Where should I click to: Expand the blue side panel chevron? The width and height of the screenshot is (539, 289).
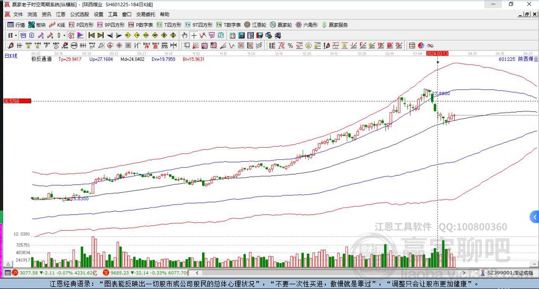535,217
